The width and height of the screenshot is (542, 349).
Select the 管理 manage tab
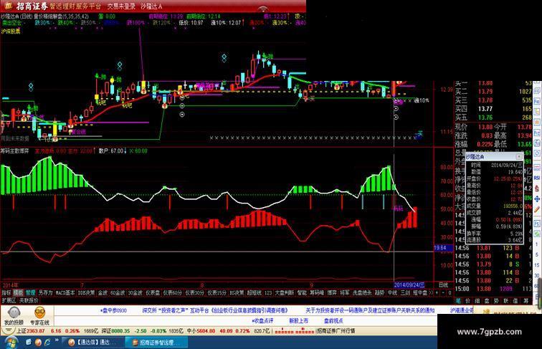click(x=30, y=292)
